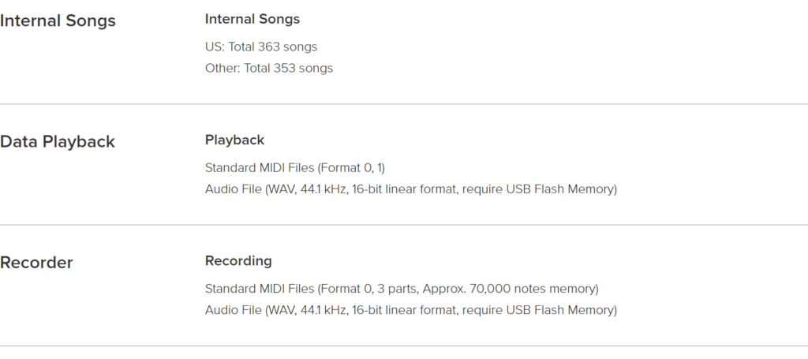Click the Recording Audio File WAV line
This screenshot has height=359, width=808.
click(410, 311)
